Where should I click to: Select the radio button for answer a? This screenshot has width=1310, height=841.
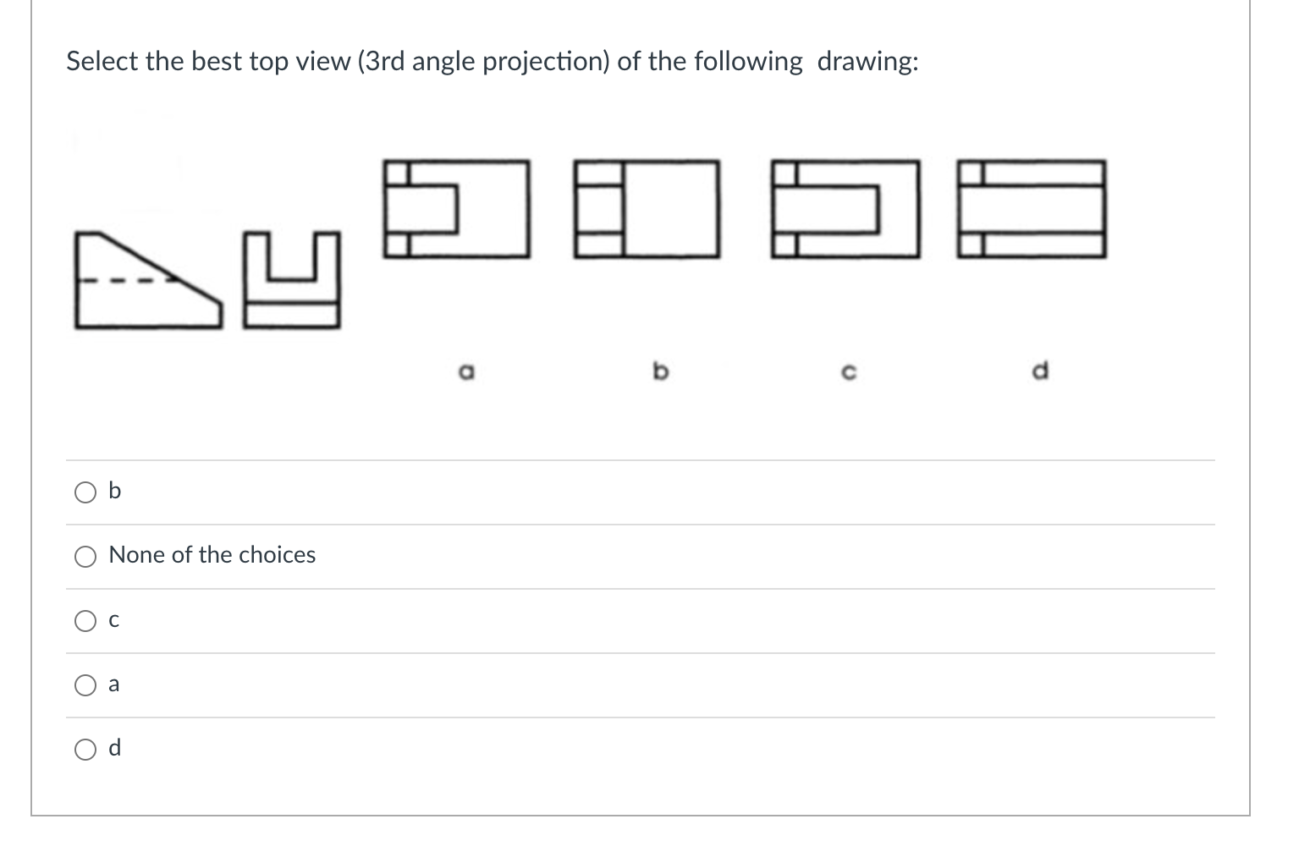[x=85, y=684]
